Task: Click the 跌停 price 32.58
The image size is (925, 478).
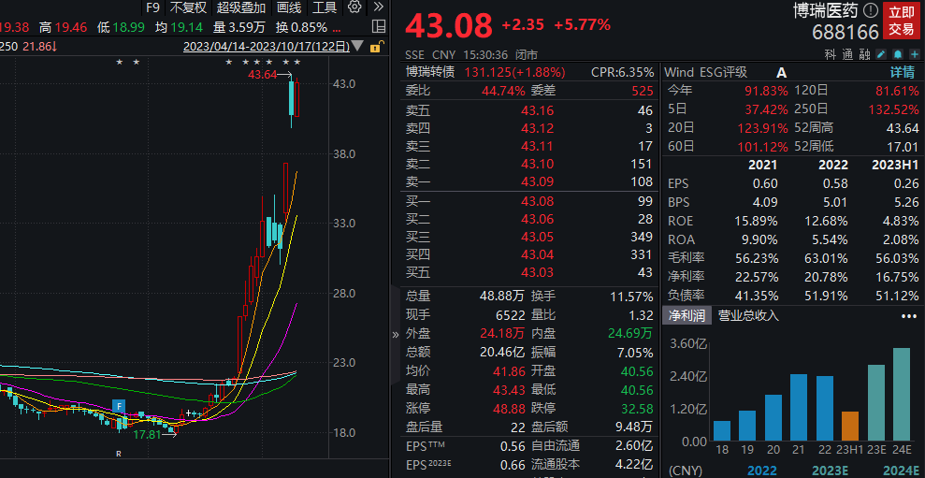Action: click(x=635, y=409)
